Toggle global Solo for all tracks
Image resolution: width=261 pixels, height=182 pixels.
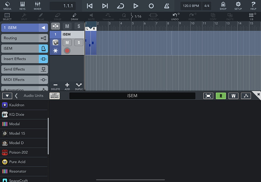tap(79, 26)
